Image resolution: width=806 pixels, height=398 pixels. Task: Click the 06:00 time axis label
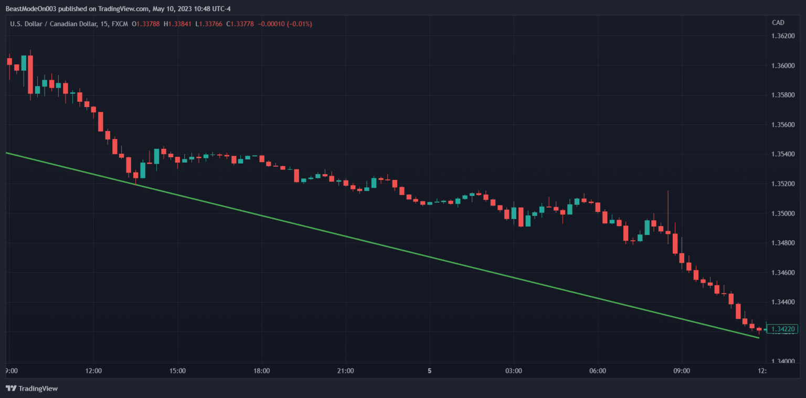click(598, 371)
